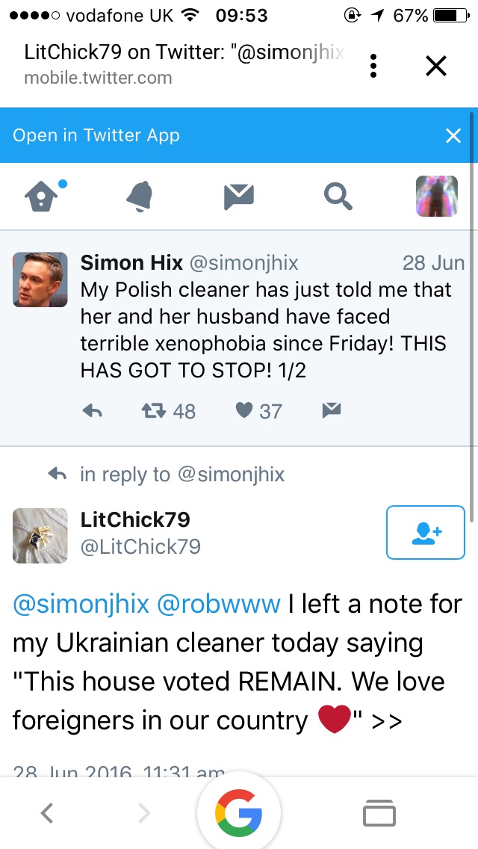Viewport: 478px width, 849px height.
Task: Follow LitChick79 with the follow button
Action: coord(426,532)
